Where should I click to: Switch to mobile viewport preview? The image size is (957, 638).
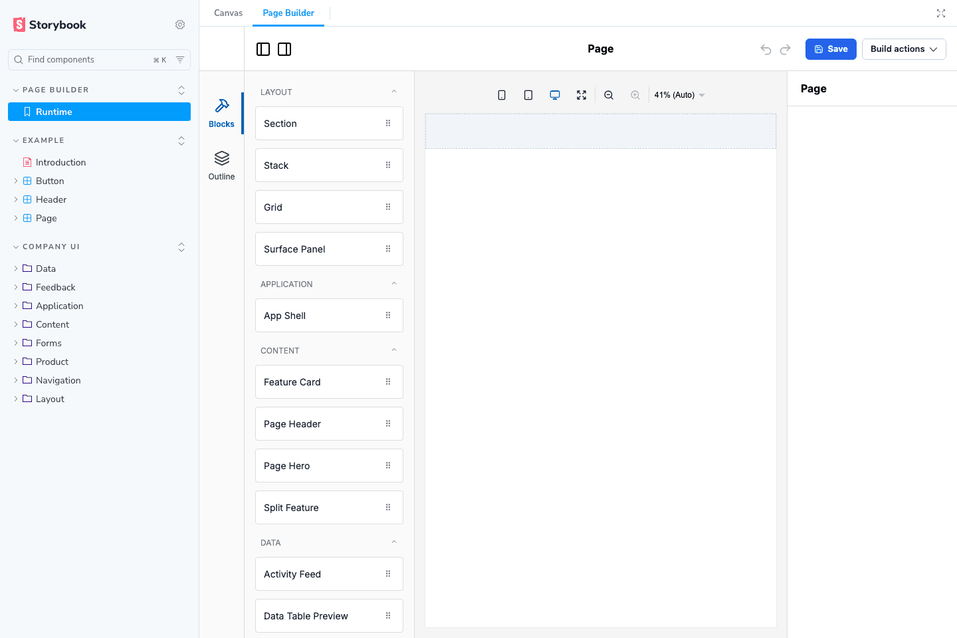coord(502,95)
